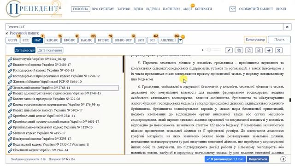This screenshot has height=166, width=295.
Task: Open ОСОБИСТИЙ КАБІНЕТ link
Action: point(256,9)
